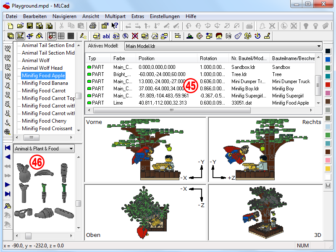This screenshot has height=252, width=336.
Task: Go to previous step with left arrow
Action: tap(8, 157)
